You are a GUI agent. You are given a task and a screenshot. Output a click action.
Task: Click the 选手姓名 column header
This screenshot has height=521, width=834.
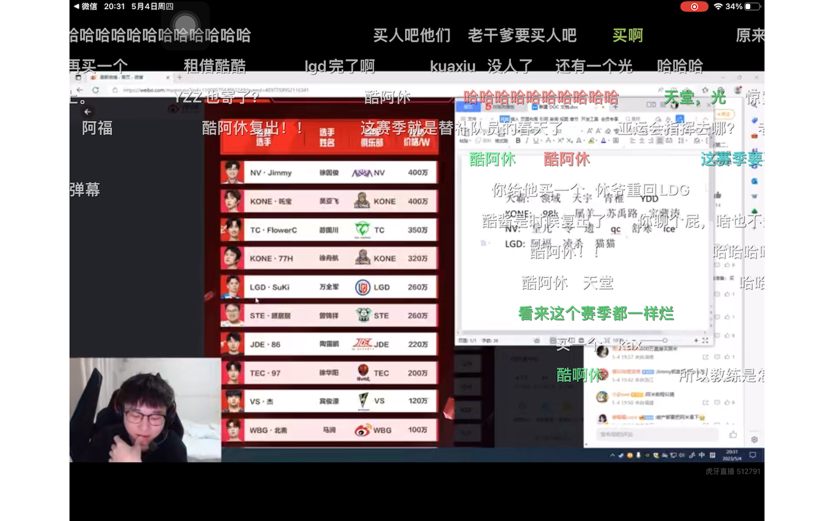click(x=327, y=137)
